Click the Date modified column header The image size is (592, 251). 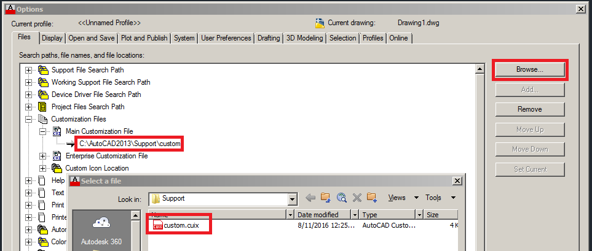click(323, 215)
